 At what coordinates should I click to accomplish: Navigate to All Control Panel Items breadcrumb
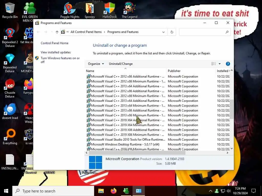[x=86, y=32]
